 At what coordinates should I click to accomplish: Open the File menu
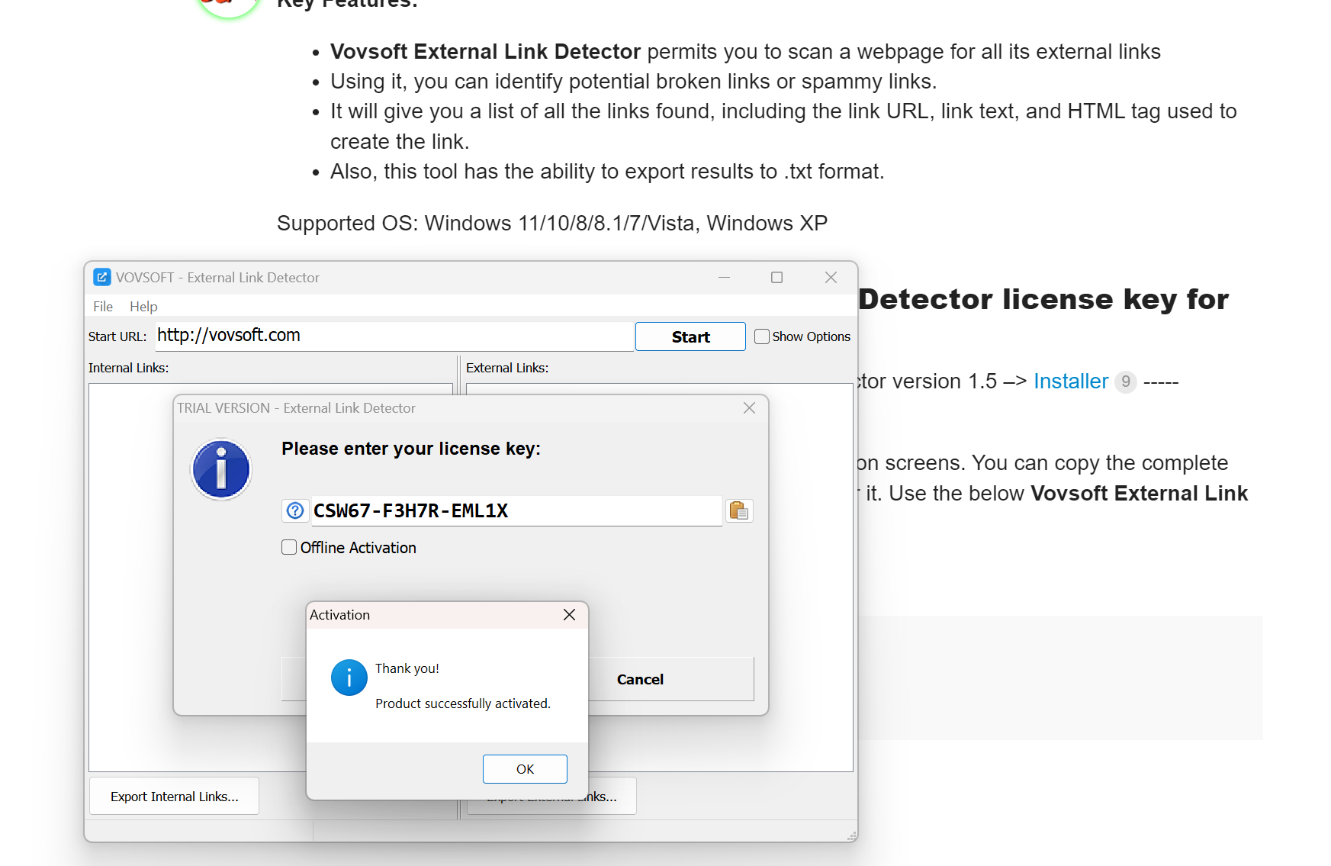coord(103,306)
